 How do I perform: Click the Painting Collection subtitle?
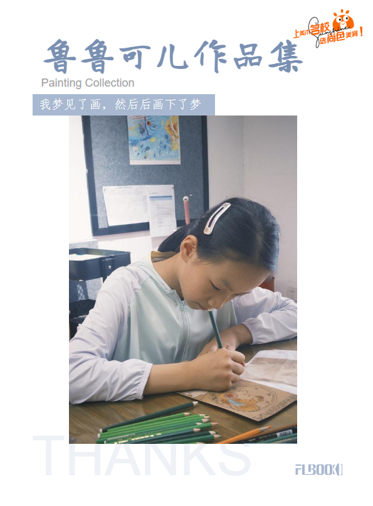(88, 83)
